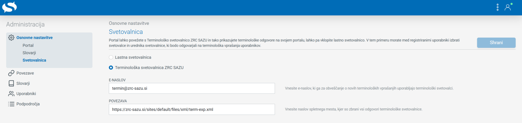This screenshot has width=522, height=123.
Task: Click the hint text 'Vnesite naslov spletnega mesta…'
Action: pyautogui.click(x=354, y=109)
